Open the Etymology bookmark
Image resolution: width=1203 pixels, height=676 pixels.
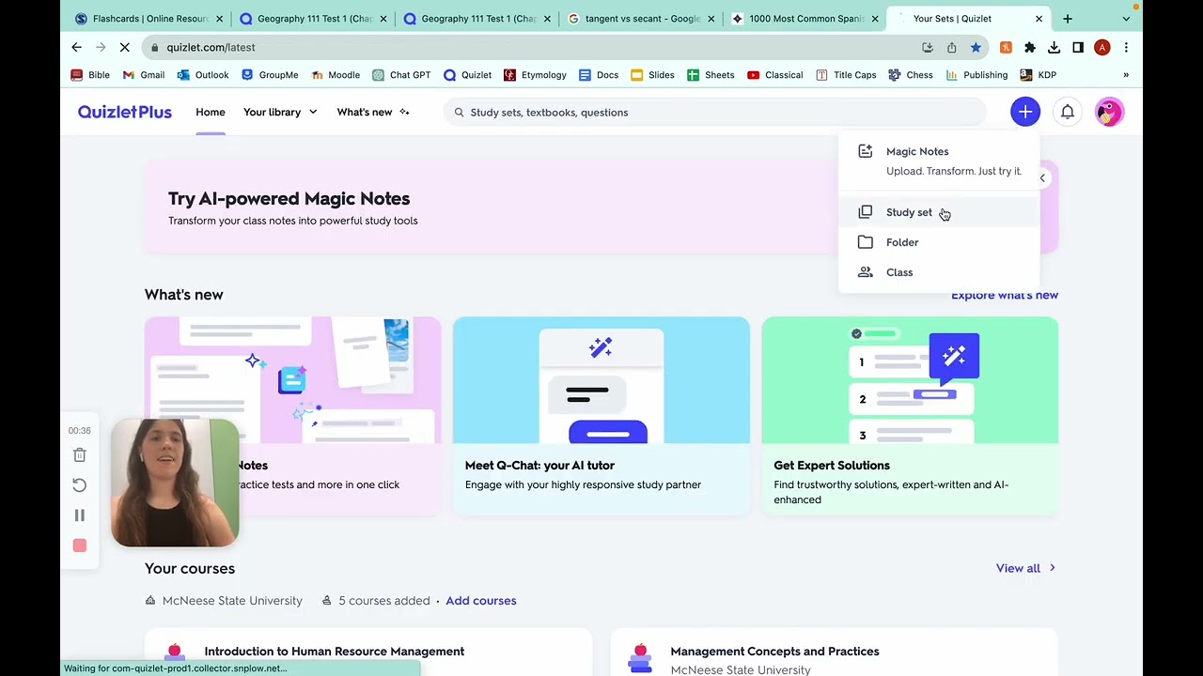(x=535, y=75)
